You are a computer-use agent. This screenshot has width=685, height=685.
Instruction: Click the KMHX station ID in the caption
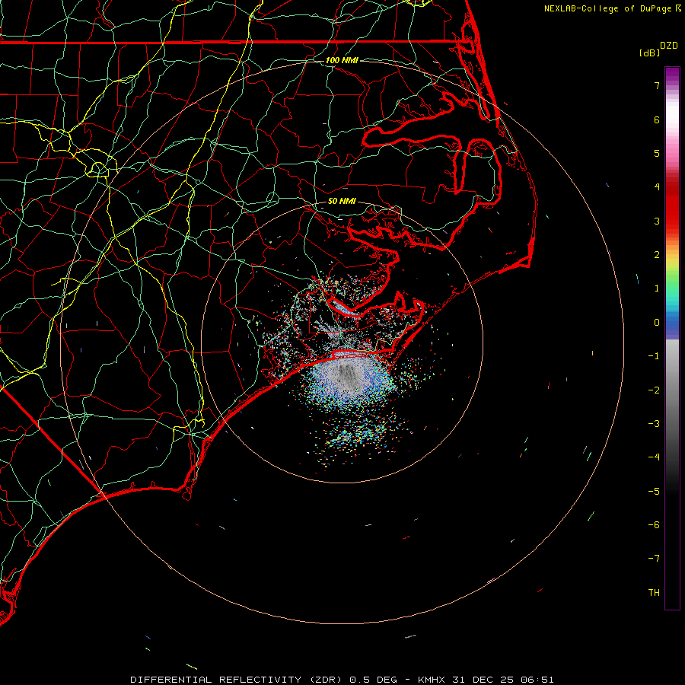[x=433, y=679]
